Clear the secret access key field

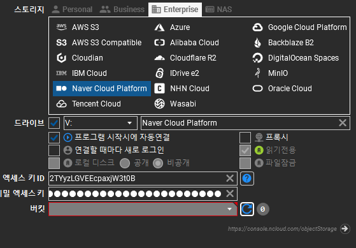(230, 194)
